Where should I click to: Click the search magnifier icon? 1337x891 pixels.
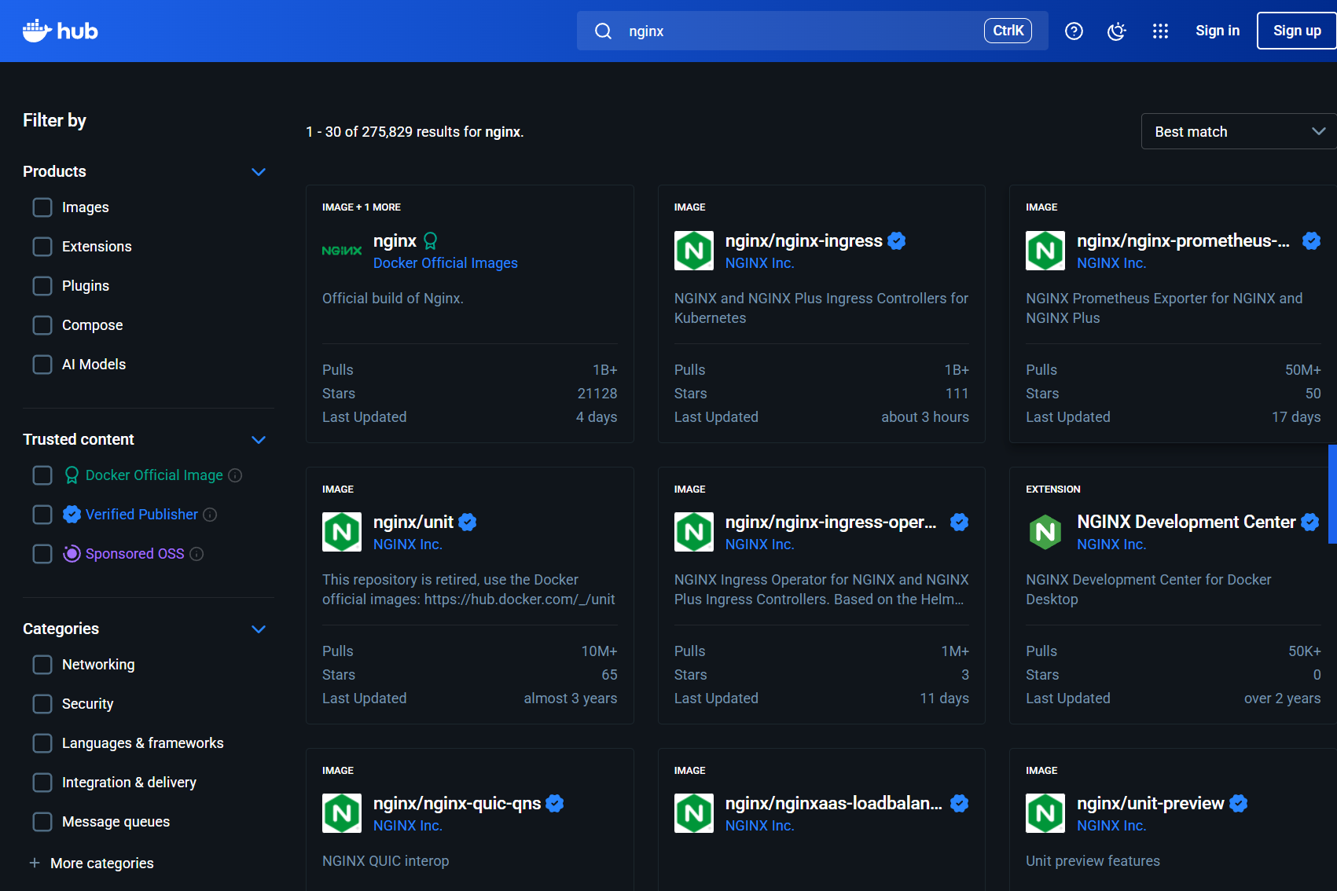[603, 31]
